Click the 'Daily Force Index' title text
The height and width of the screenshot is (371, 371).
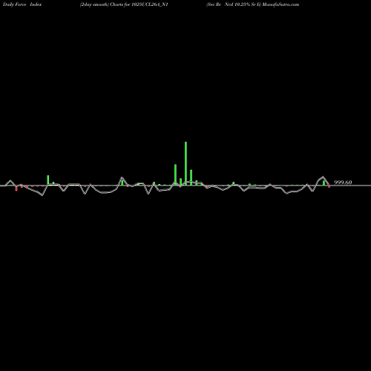coord(22,4)
